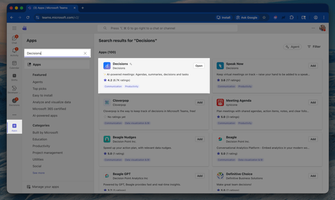Image resolution: width=335 pixels, height=200 pixels.
Task: Open the Filter options
Action: tap(314, 47)
